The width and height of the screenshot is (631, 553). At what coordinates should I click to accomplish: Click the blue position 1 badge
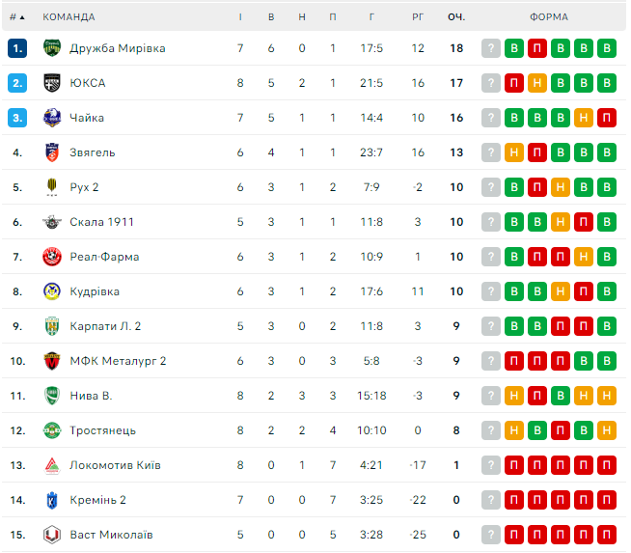click(x=17, y=48)
